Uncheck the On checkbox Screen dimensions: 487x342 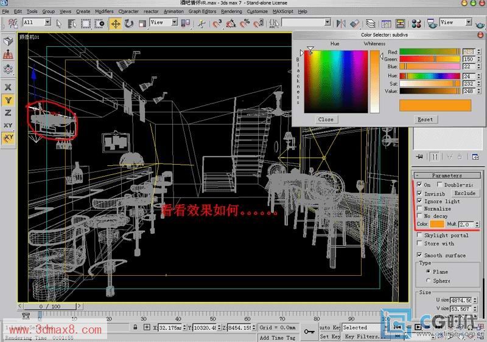tap(419, 185)
